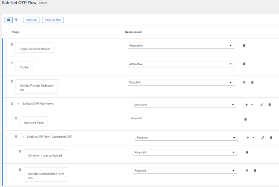Click the Add step button
The width and height of the screenshot is (279, 187).
(31, 20)
